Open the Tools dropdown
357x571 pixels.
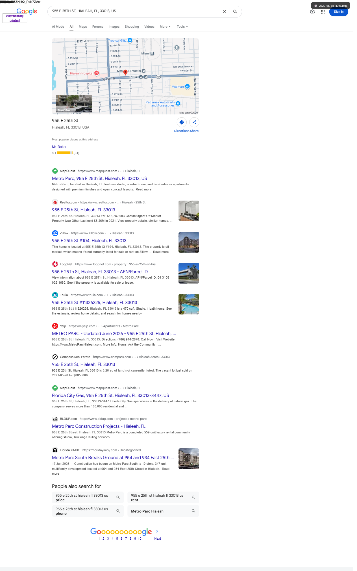(182, 27)
